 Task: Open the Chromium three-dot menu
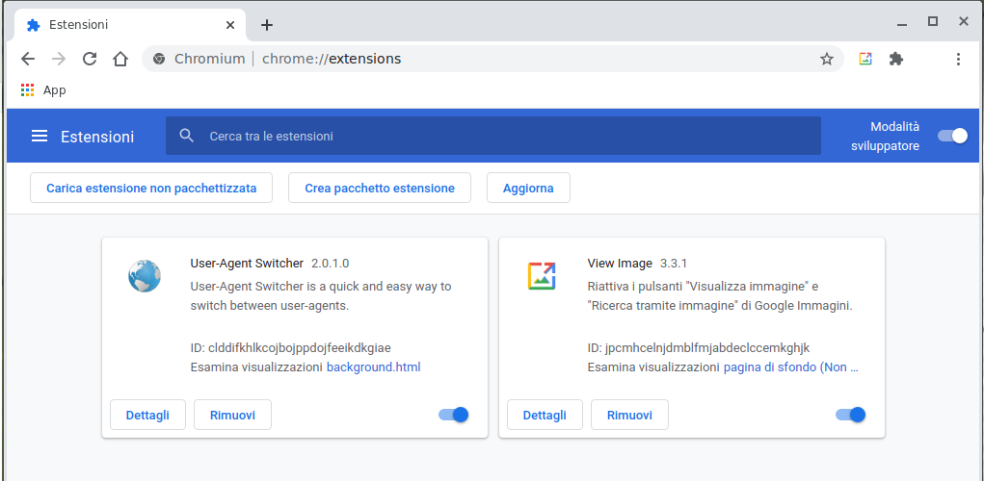click(x=958, y=59)
